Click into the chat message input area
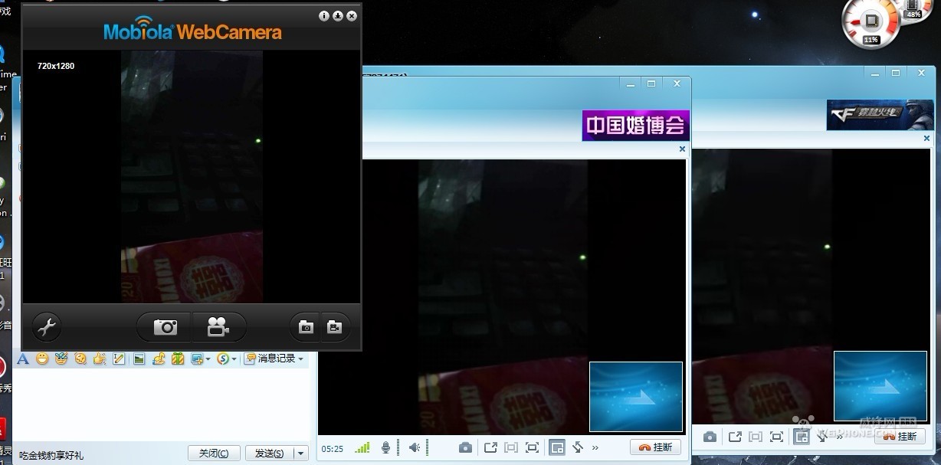This screenshot has height=465, width=941. [x=161, y=404]
